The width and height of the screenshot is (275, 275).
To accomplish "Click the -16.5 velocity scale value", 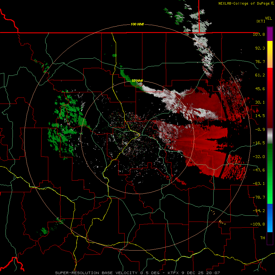I will pos(259,143).
